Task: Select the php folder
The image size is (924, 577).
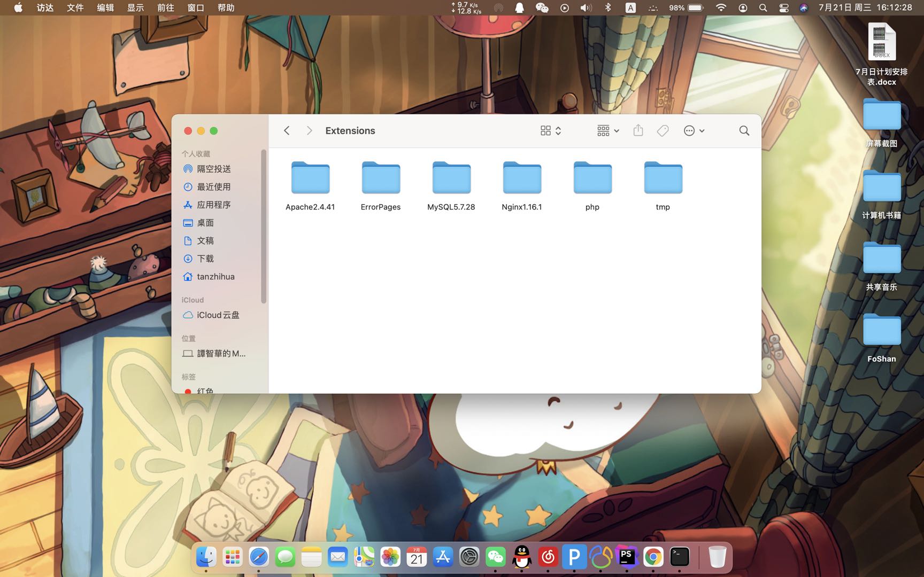Action: coord(592,186)
